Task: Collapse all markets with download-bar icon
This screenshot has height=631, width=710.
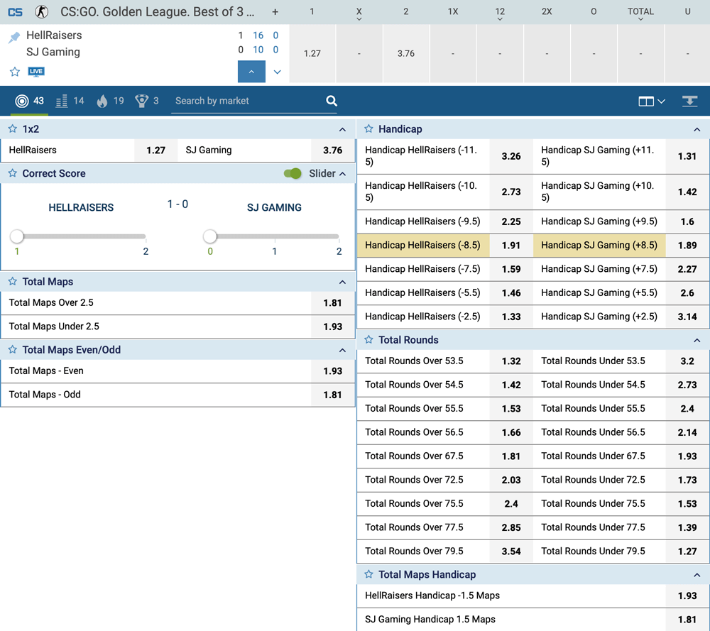Action: [x=689, y=101]
